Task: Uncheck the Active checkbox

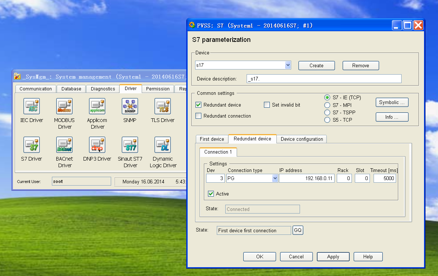Action: [211, 194]
